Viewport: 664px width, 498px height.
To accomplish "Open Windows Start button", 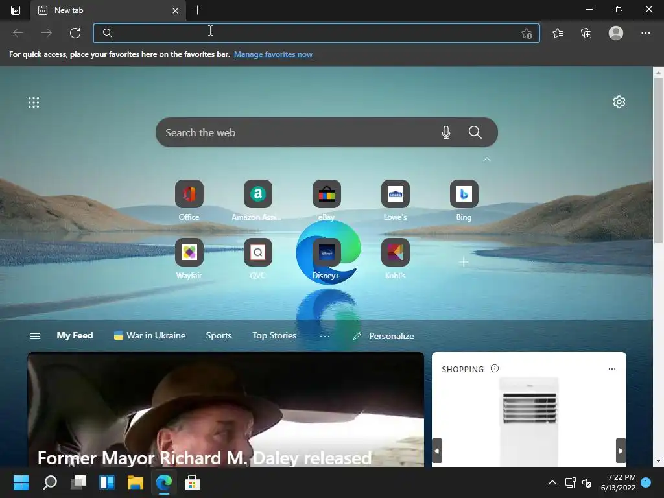I will click(21, 482).
